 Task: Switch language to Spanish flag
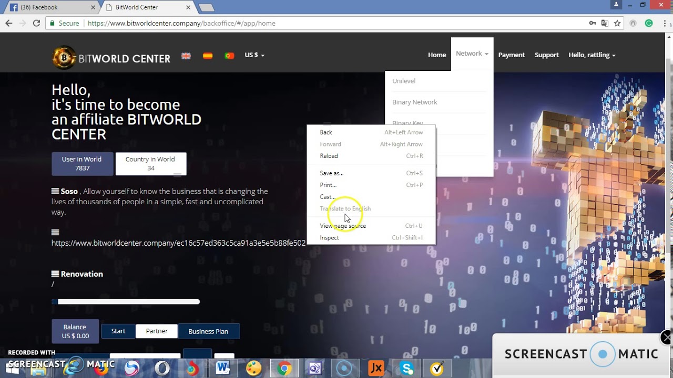click(x=207, y=55)
